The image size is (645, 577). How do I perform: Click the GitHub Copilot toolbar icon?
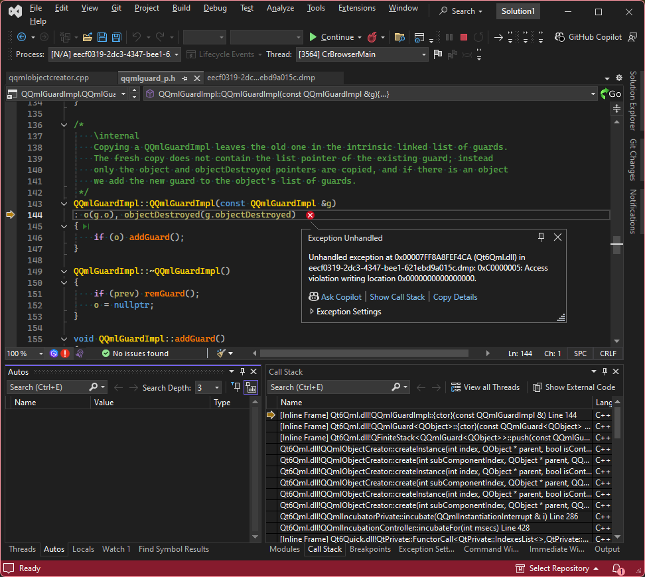pyautogui.click(x=559, y=37)
